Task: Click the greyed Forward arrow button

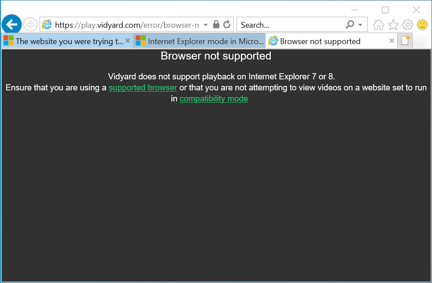Action: [30, 24]
